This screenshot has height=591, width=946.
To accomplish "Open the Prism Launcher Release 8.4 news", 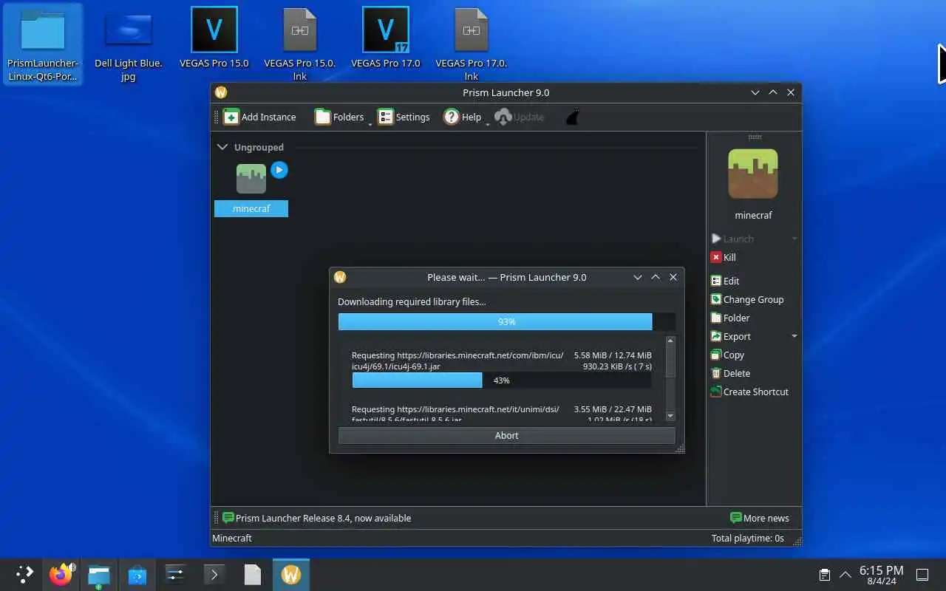I will 316,518.
